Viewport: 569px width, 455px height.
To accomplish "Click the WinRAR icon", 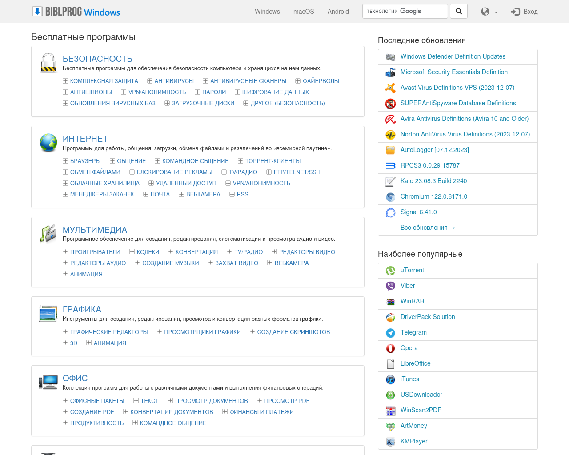I will point(390,302).
